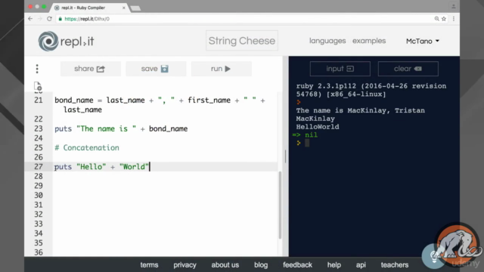Click bond_name in the puts line
This screenshot has width=484, height=272.
click(x=168, y=128)
